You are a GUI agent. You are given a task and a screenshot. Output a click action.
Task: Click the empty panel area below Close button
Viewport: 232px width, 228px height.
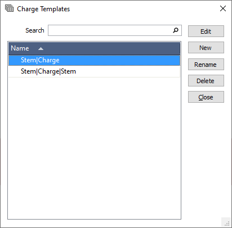[x=206, y=159]
